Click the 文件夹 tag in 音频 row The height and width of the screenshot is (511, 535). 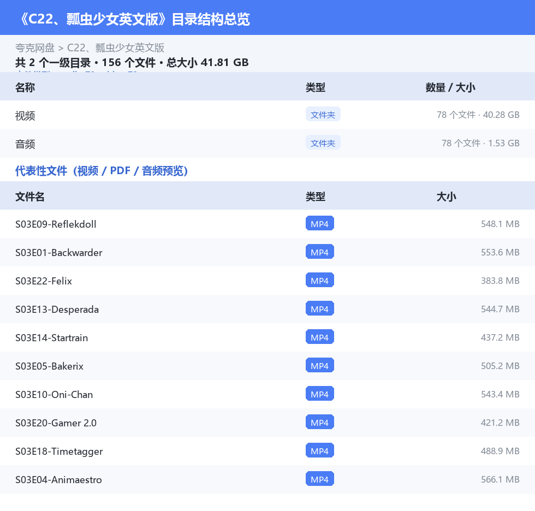[323, 143]
